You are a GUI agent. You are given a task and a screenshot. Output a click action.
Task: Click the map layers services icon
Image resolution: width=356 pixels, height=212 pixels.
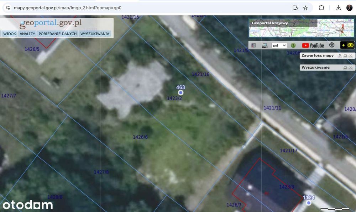(x=265, y=45)
